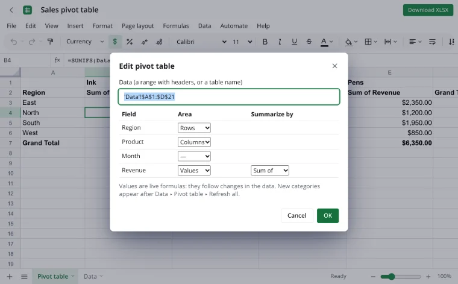Open the Currency number format dropdown

(85, 42)
